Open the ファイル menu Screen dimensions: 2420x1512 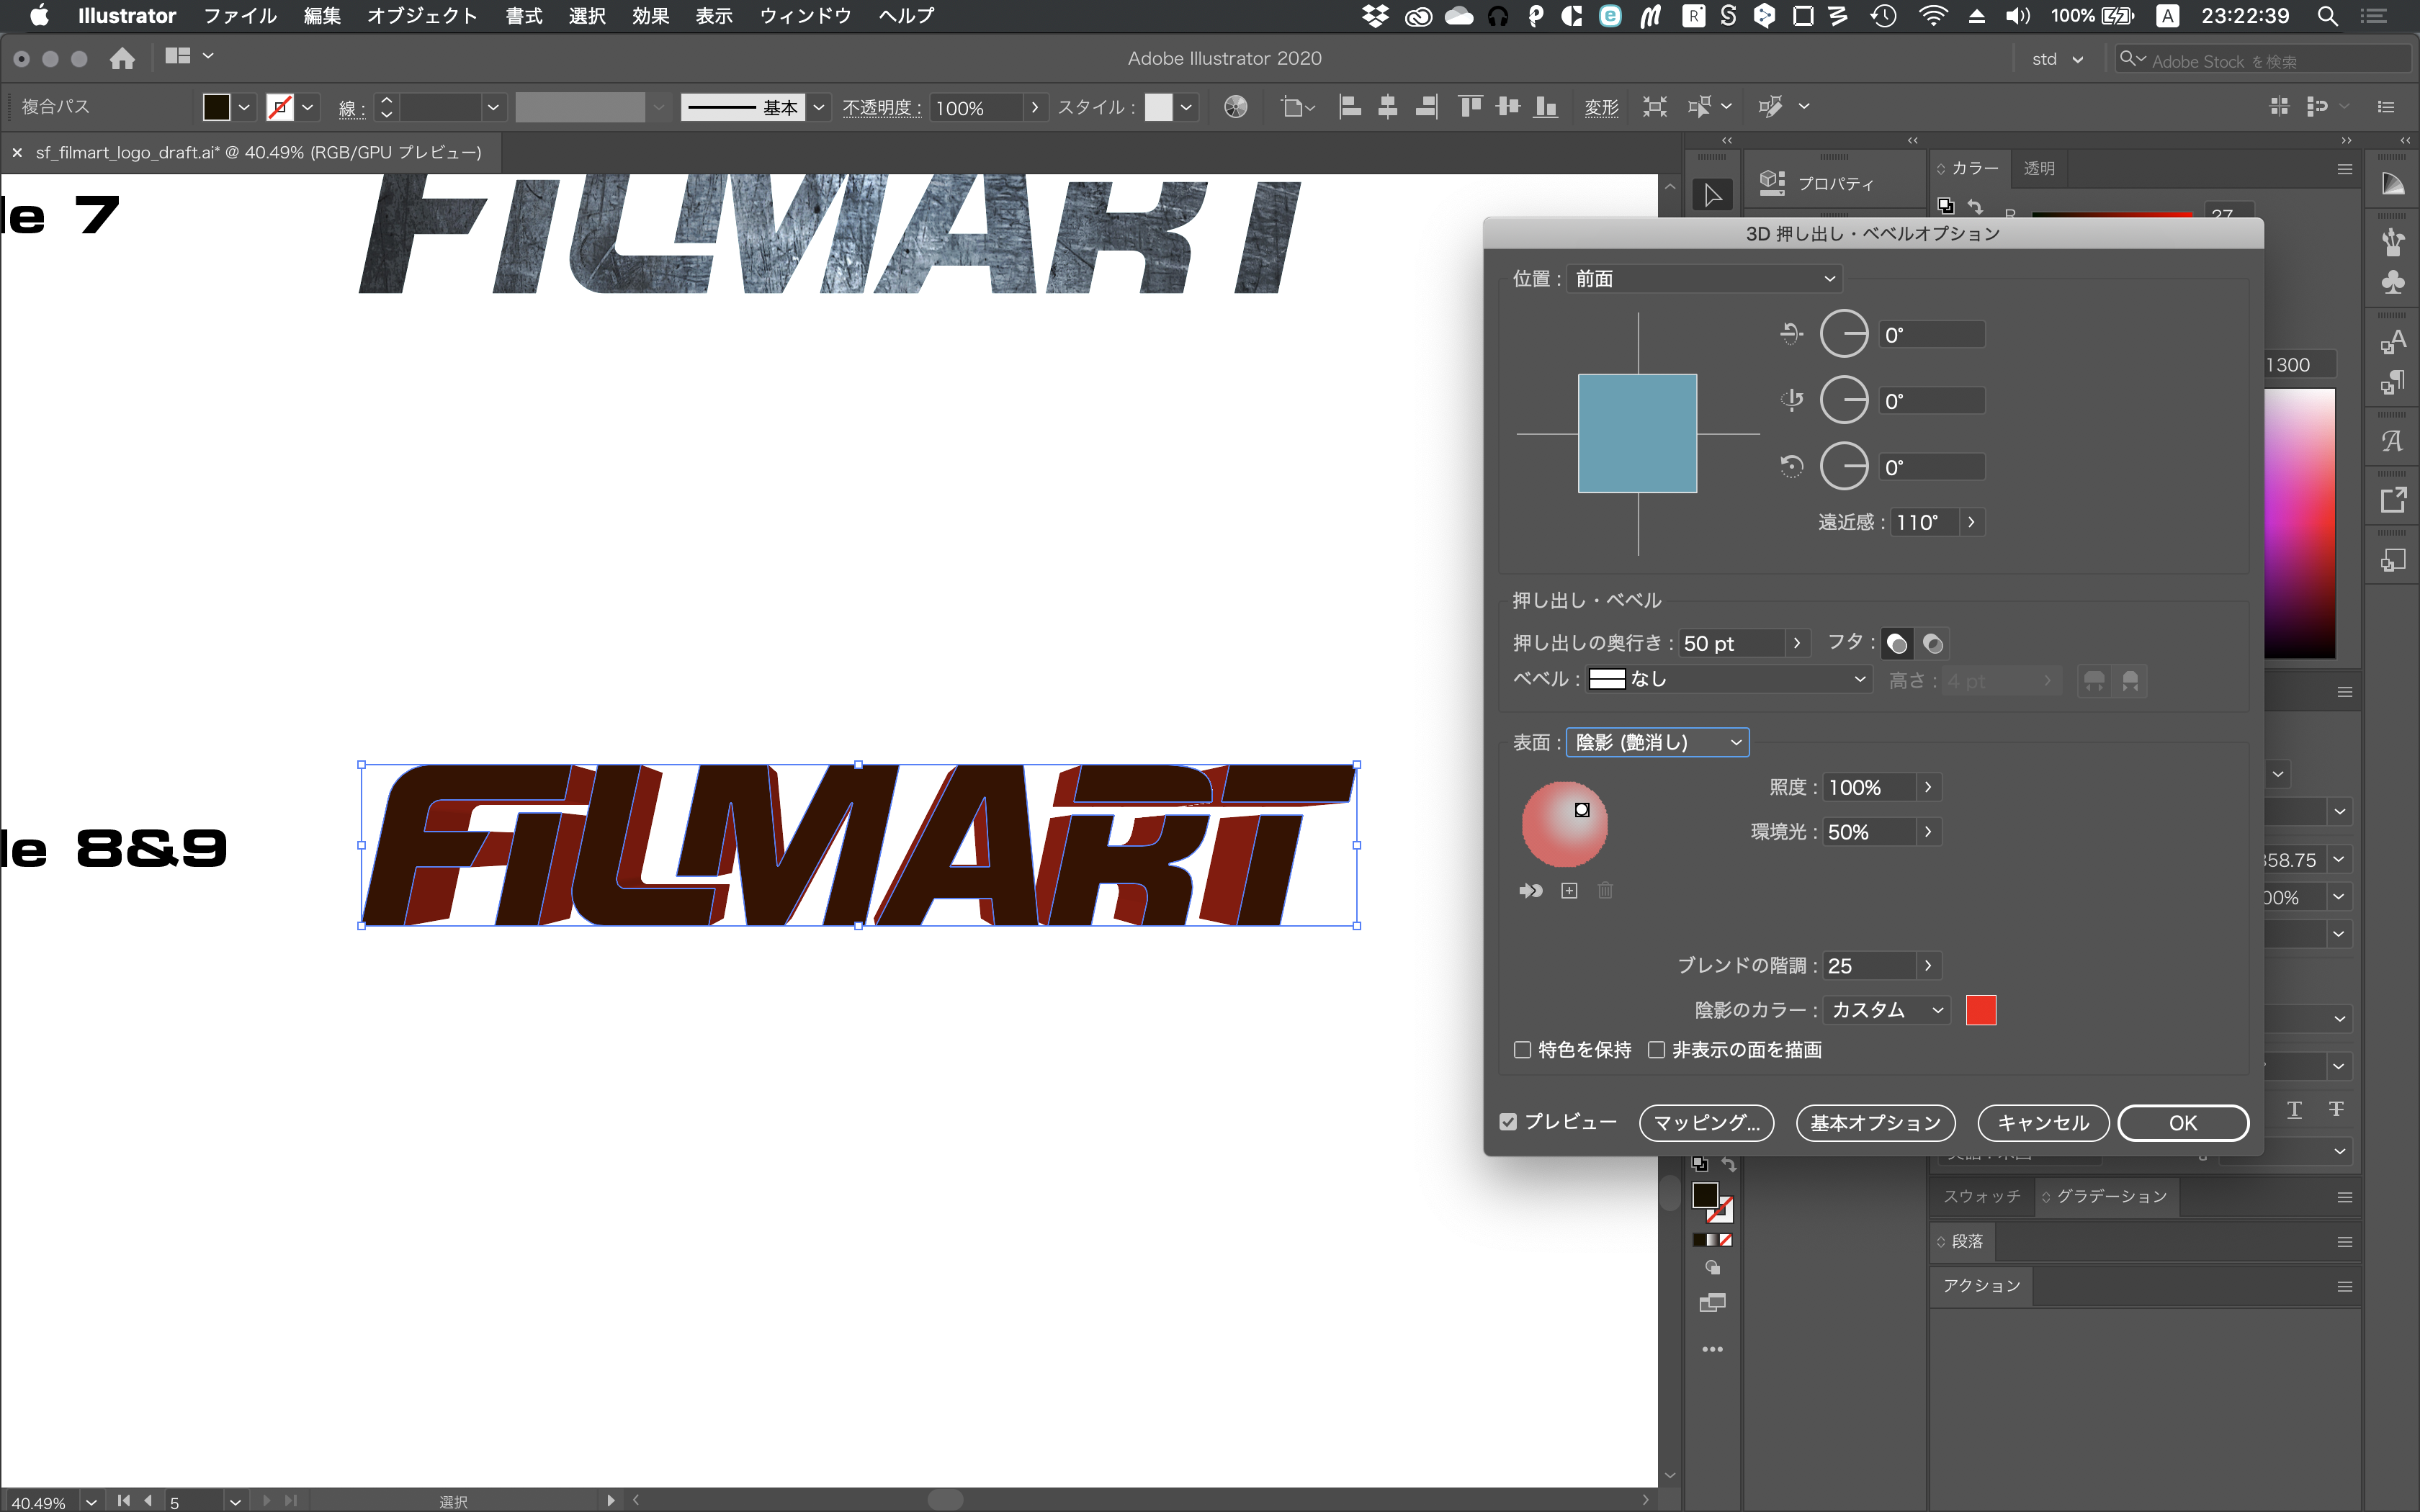tap(240, 16)
